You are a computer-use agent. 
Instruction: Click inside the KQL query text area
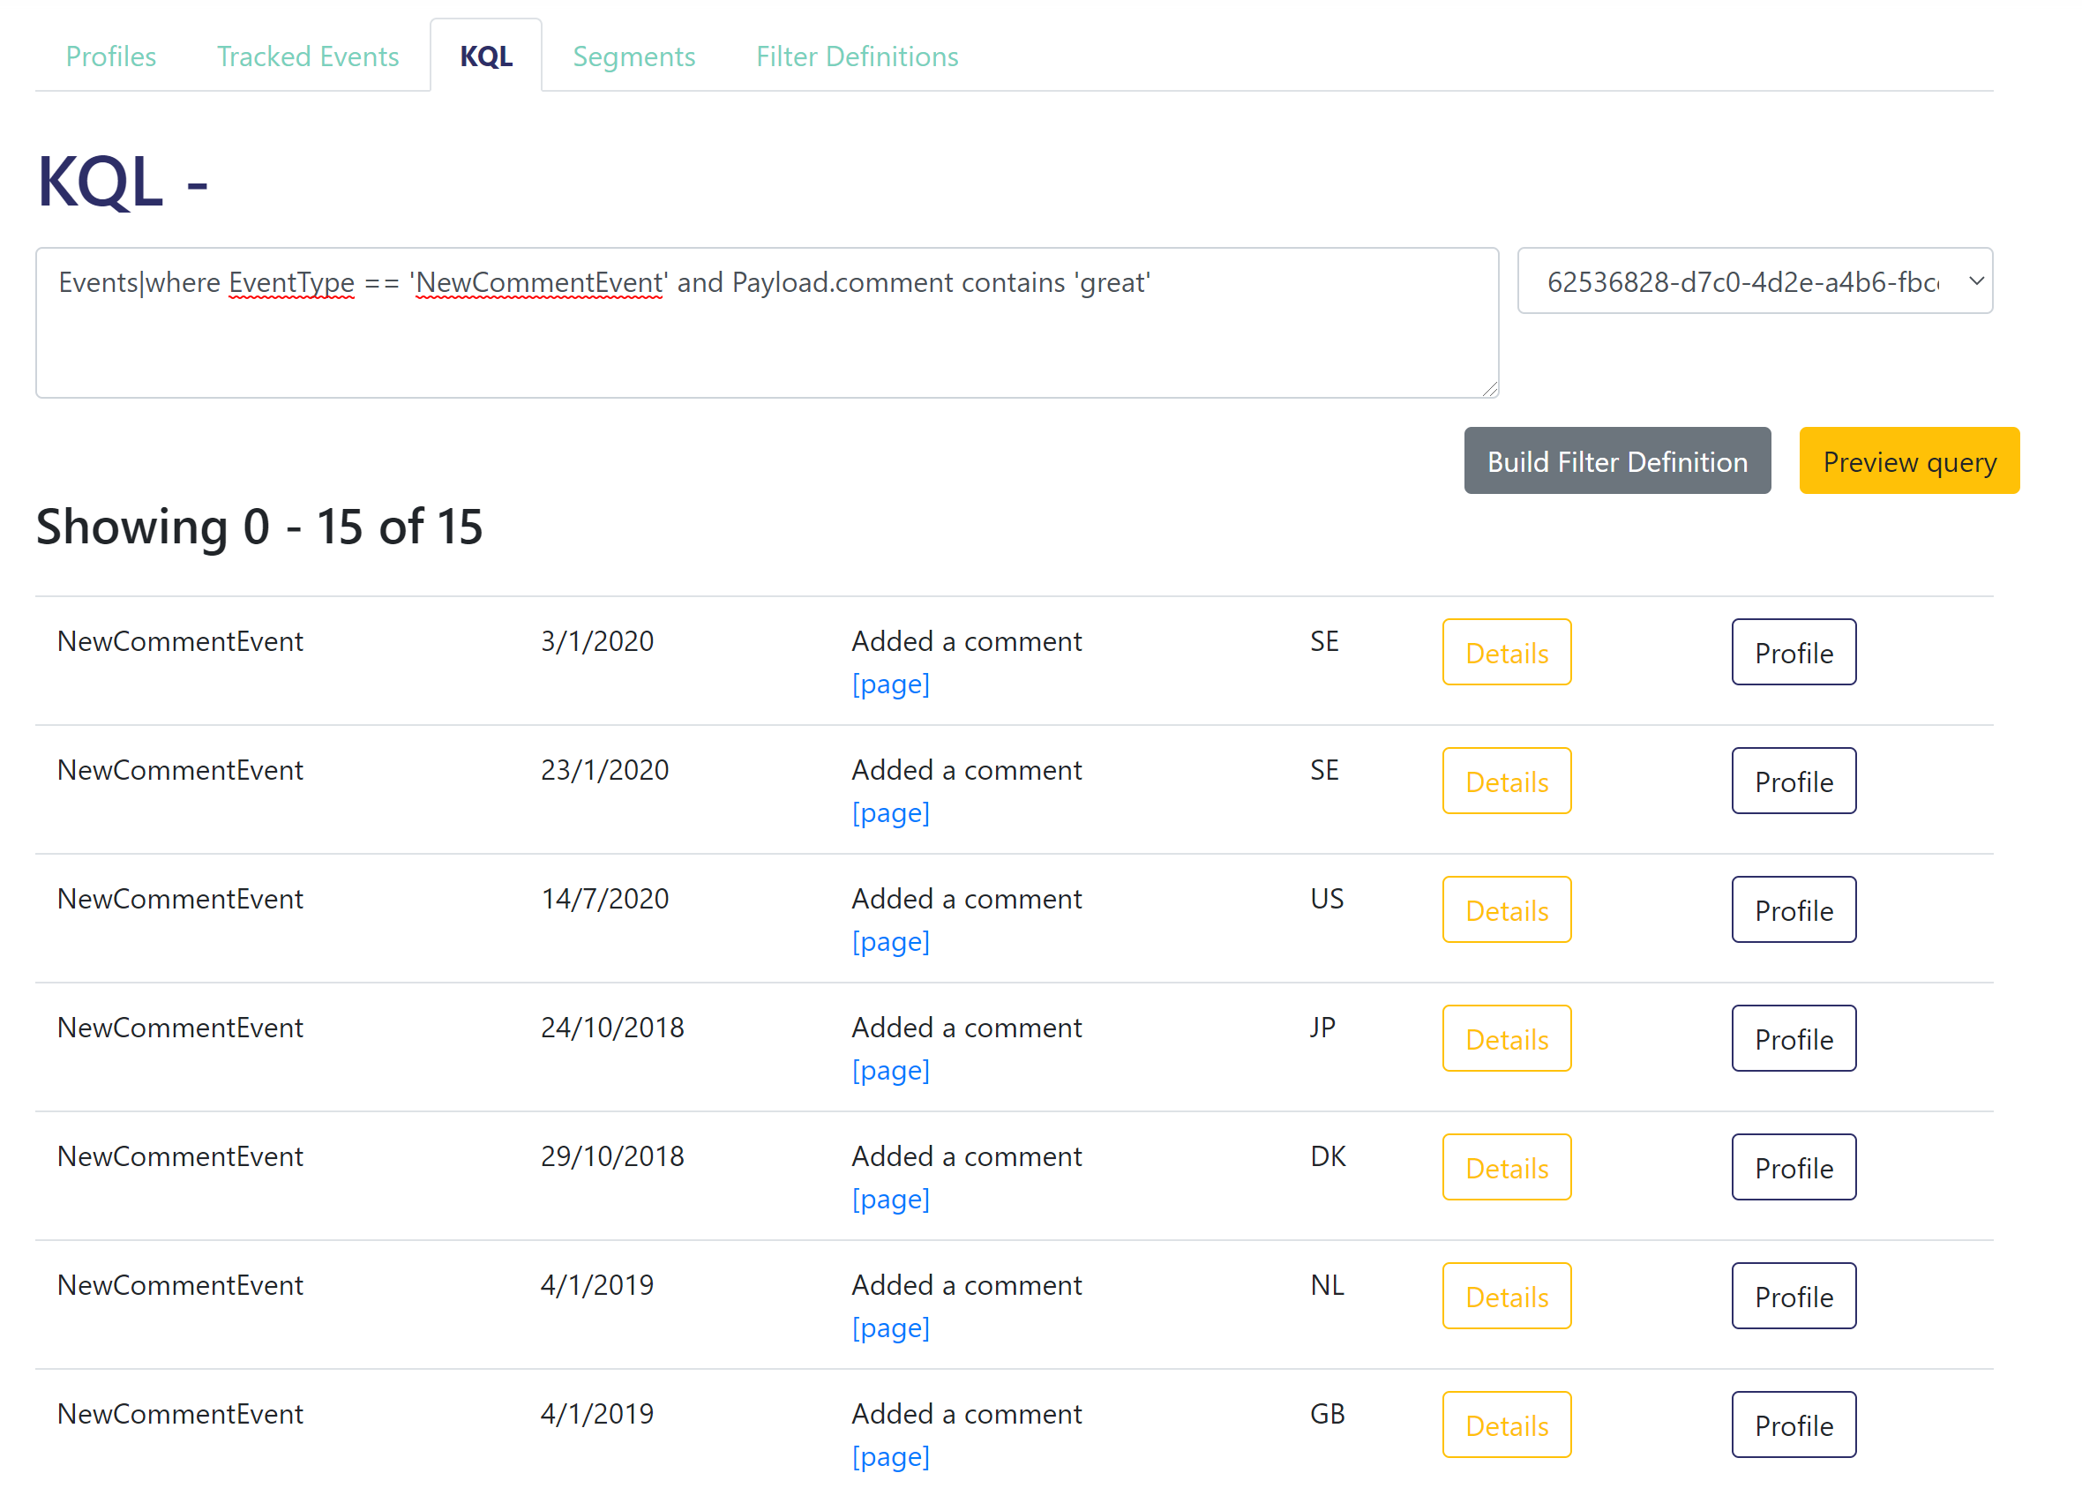(x=767, y=323)
